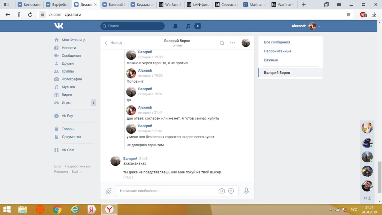This screenshot has width=382, height=215.
Task: Click the camera icon to attach photo
Action: (x=221, y=191)
